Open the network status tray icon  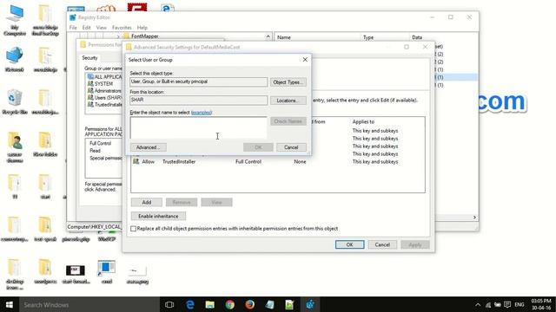(488, 304)
